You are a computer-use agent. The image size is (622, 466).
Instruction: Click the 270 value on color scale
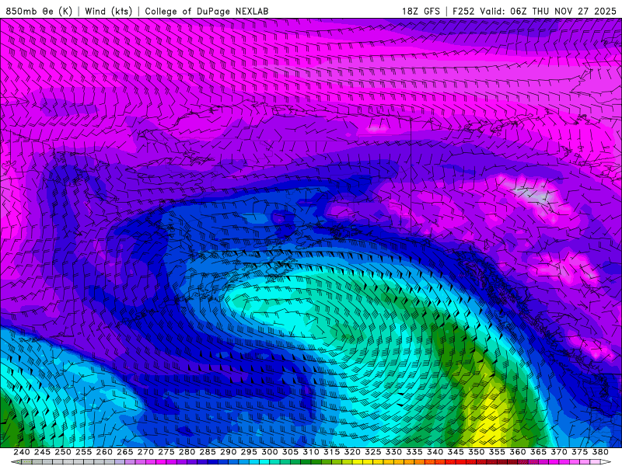(145, 452)
